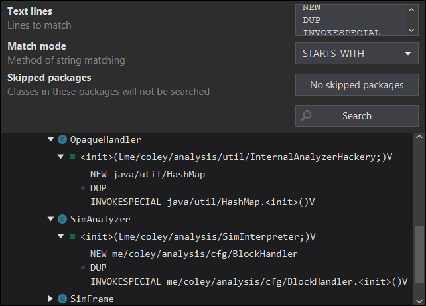The height and width of the screenshot is (306, 426).
Task: Open the No skipped packages button
Action: pyautogui.click(x=357, y=84)
